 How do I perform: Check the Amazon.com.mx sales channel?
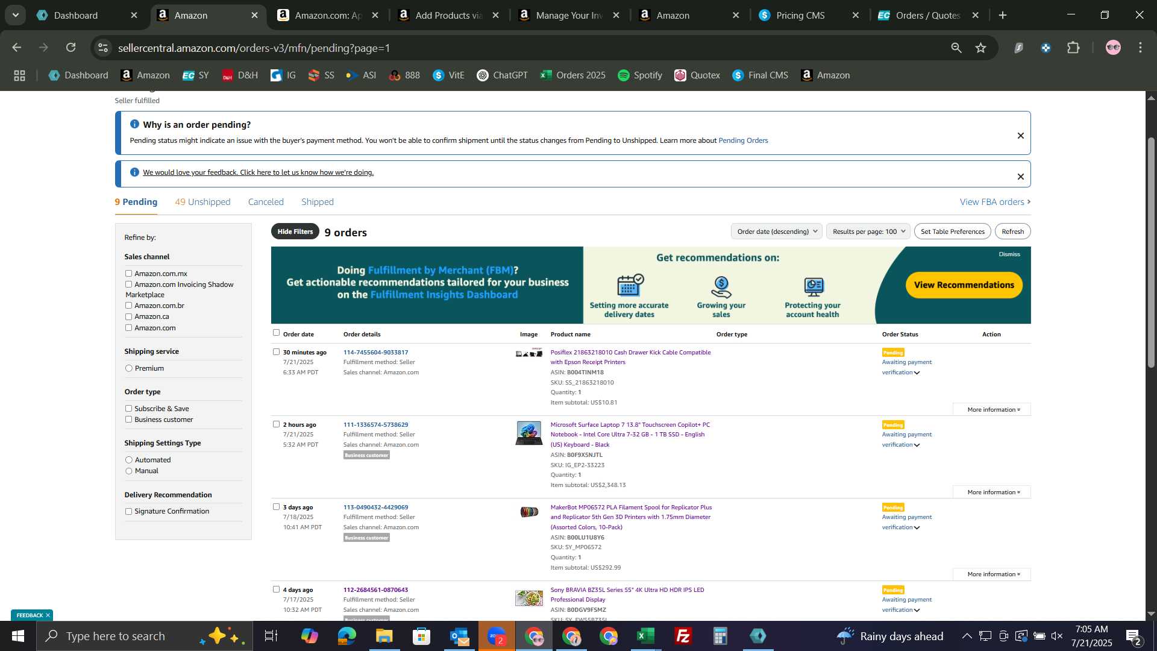pos(128,274)
